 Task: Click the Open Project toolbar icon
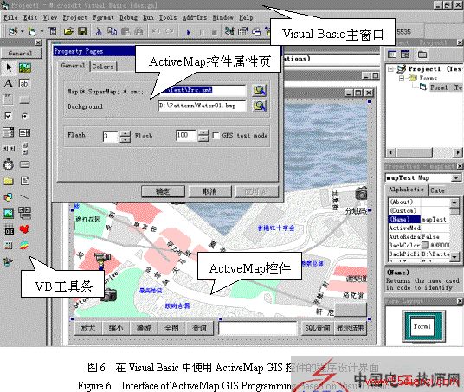tap(68, 31)
